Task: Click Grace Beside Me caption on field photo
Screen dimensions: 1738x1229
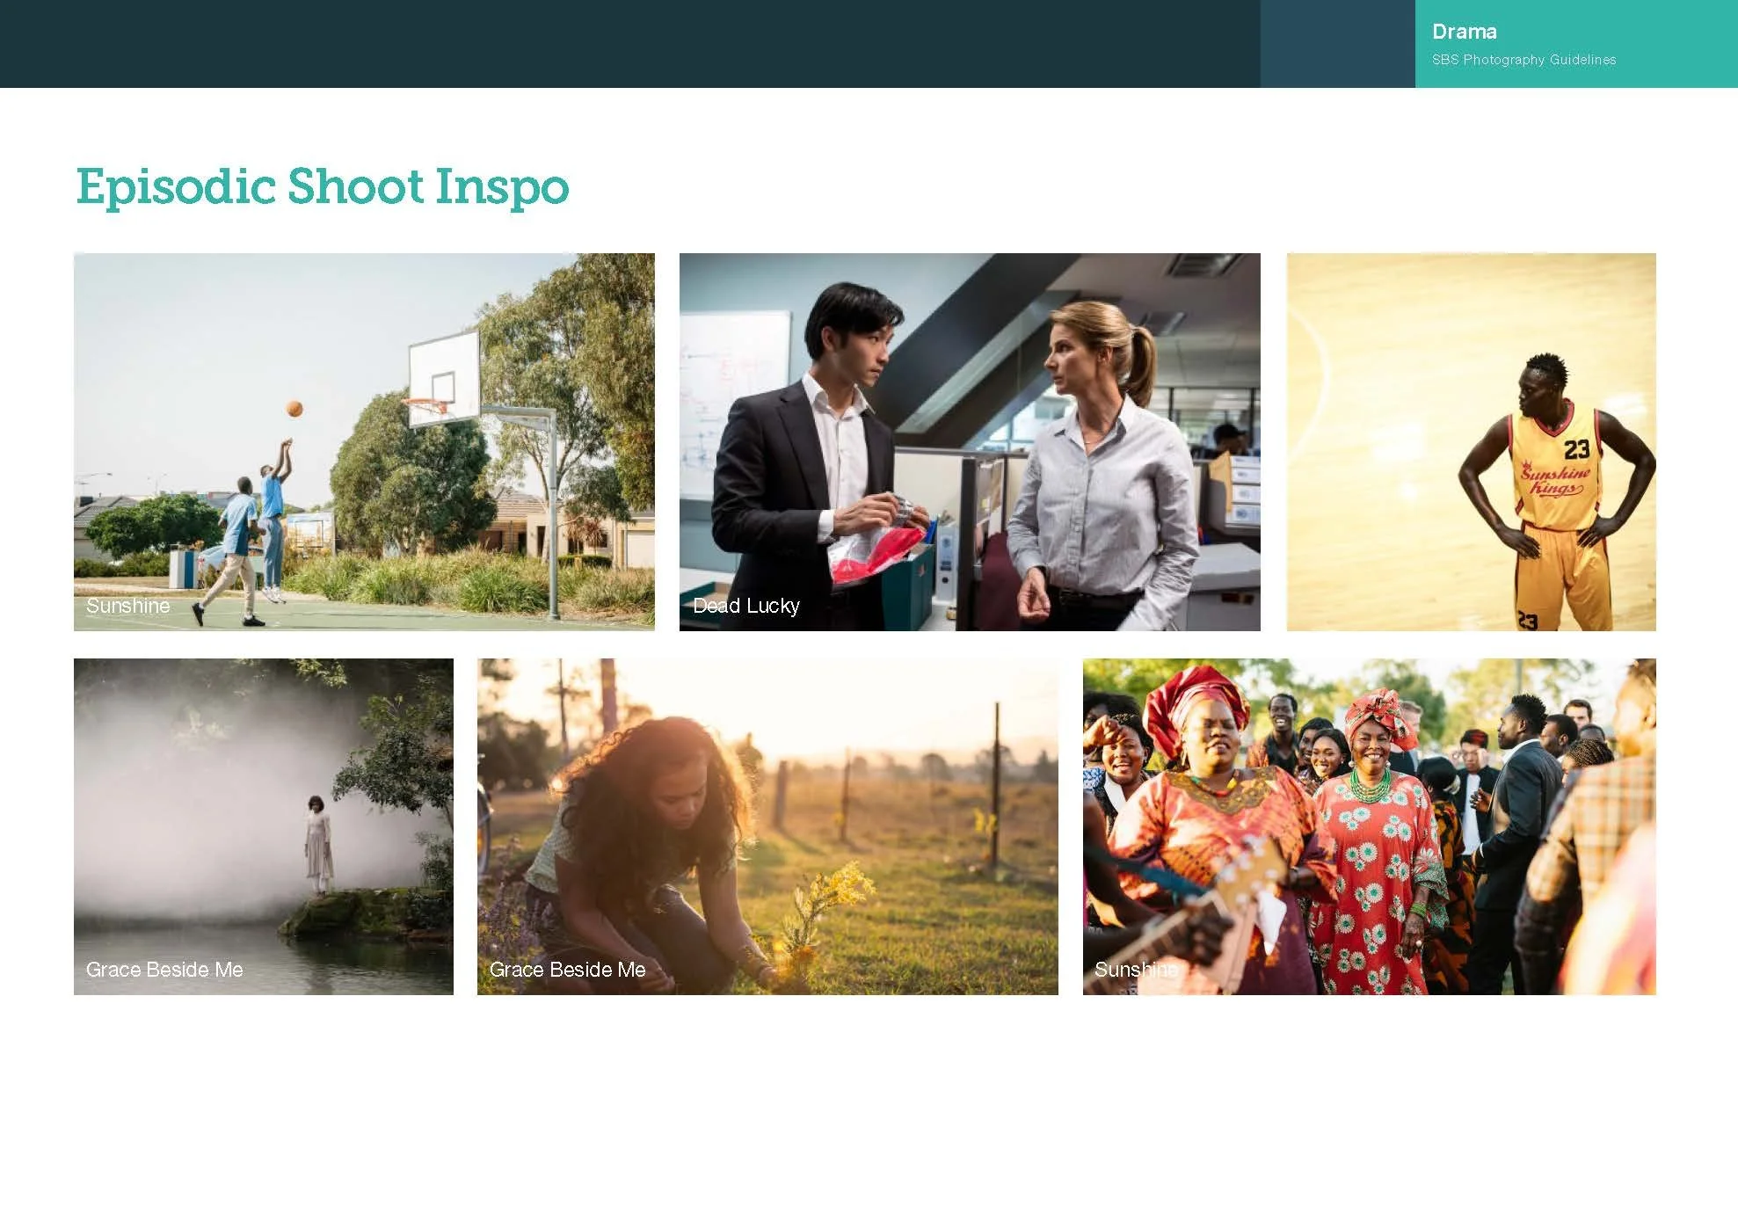Action: click(x=567, y=970)
